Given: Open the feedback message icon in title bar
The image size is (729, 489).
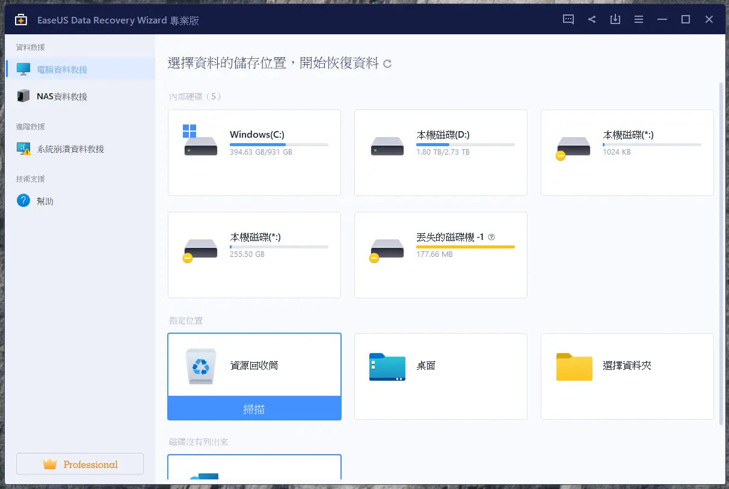Looking at the screenshot, I should point(568,19).
